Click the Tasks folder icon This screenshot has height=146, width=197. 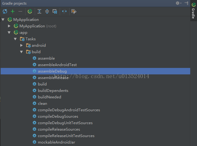click(22, 39)
